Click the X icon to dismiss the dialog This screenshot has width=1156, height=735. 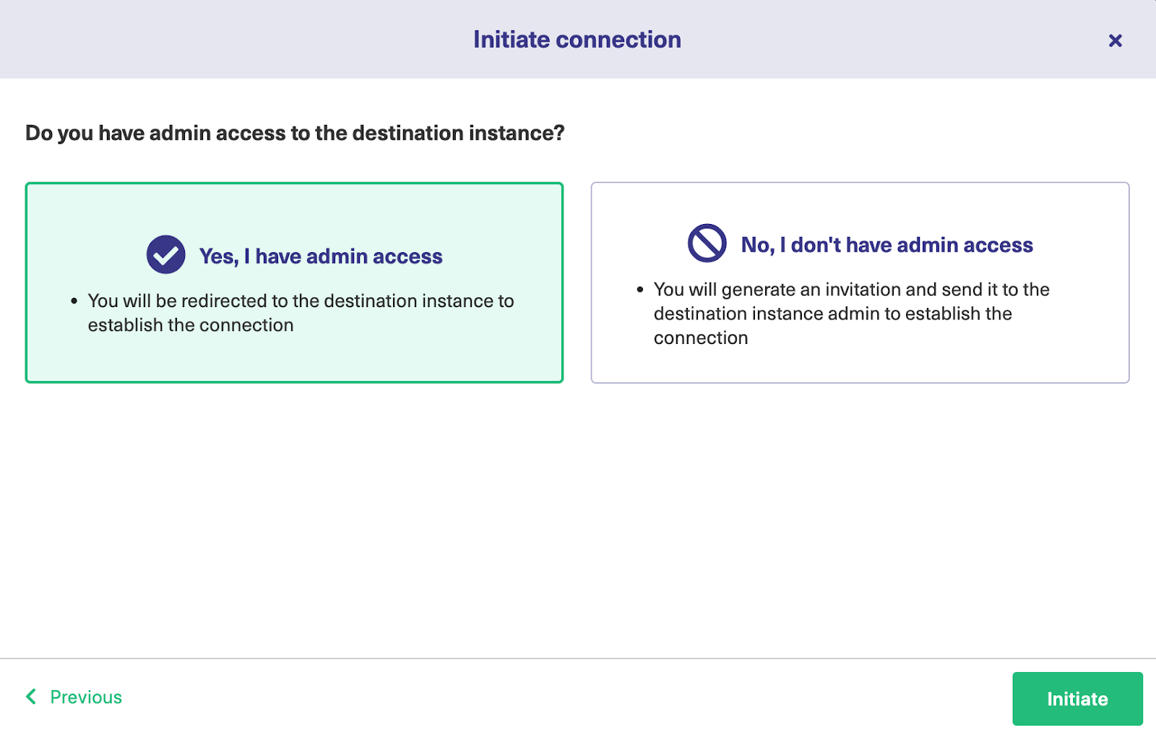pos(1115,40)
